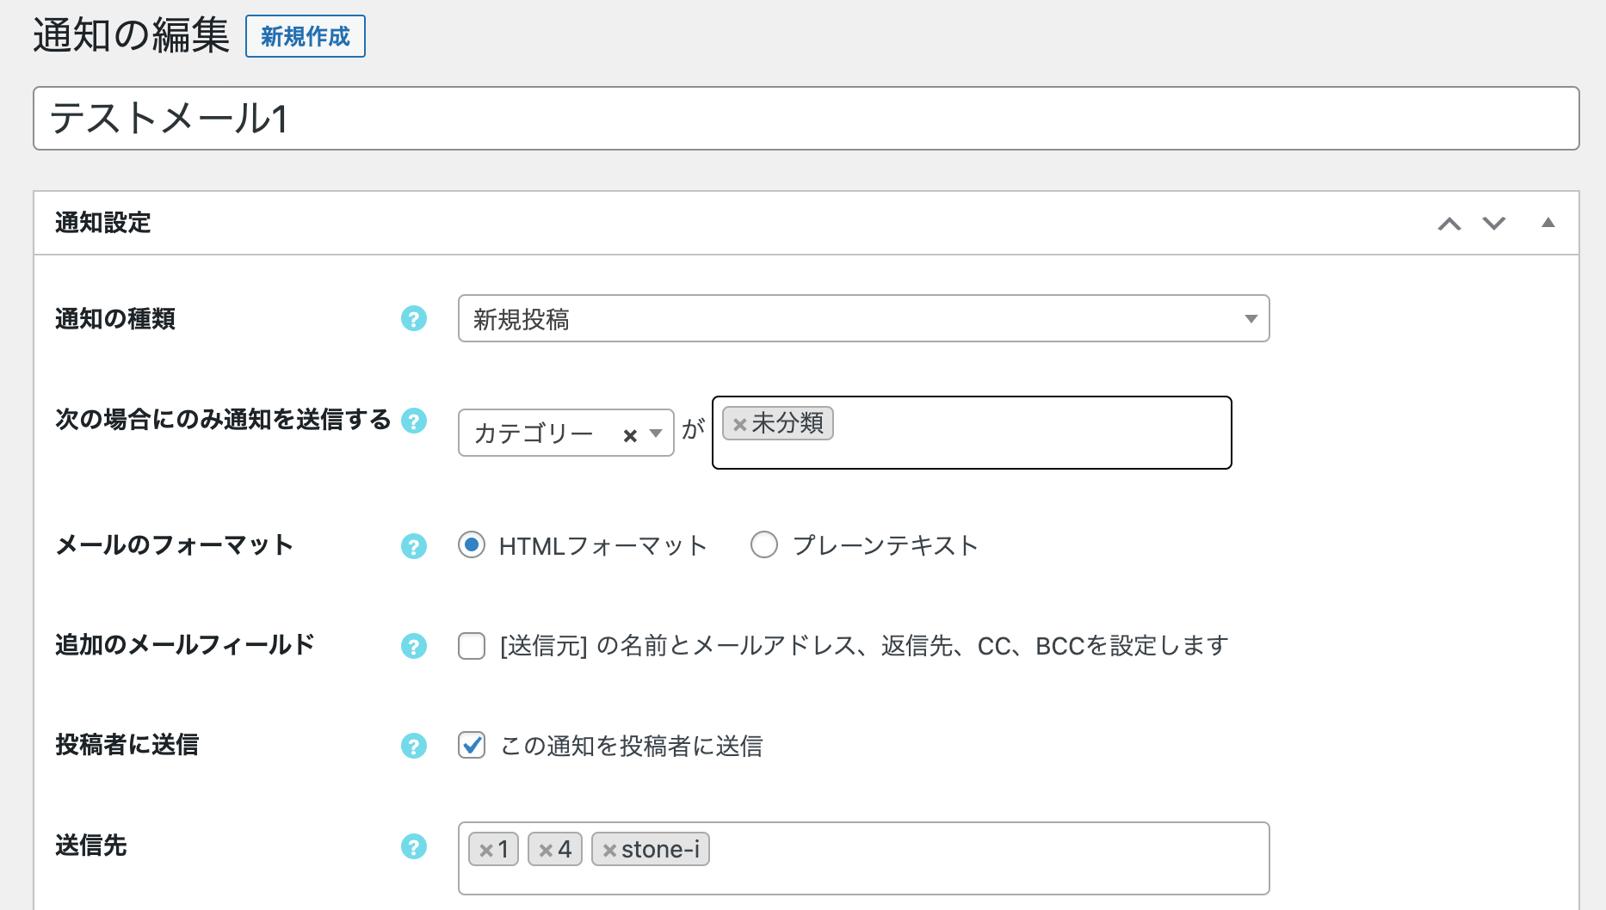Remove recipient 4 tag
The image size is (1606, 910).
click(x=546, y=851)
